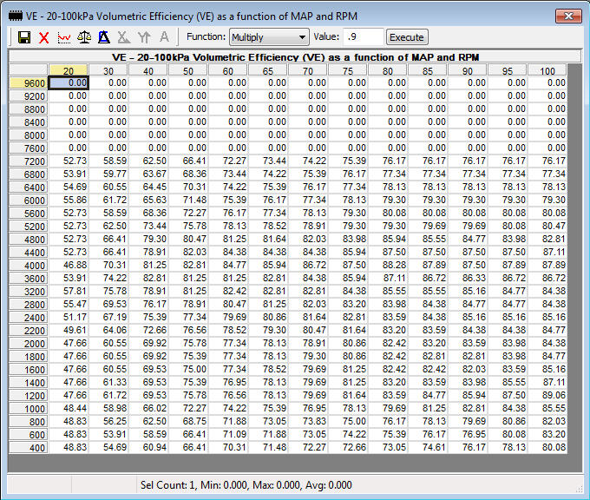Click the grayed letter A icon
This screenshot has width=590, height=500.
click(x=164, y=37)
